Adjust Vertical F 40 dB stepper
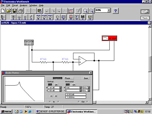Image resolution: width=152 pixels, height=114 pixels. click(x=61, y=88)
